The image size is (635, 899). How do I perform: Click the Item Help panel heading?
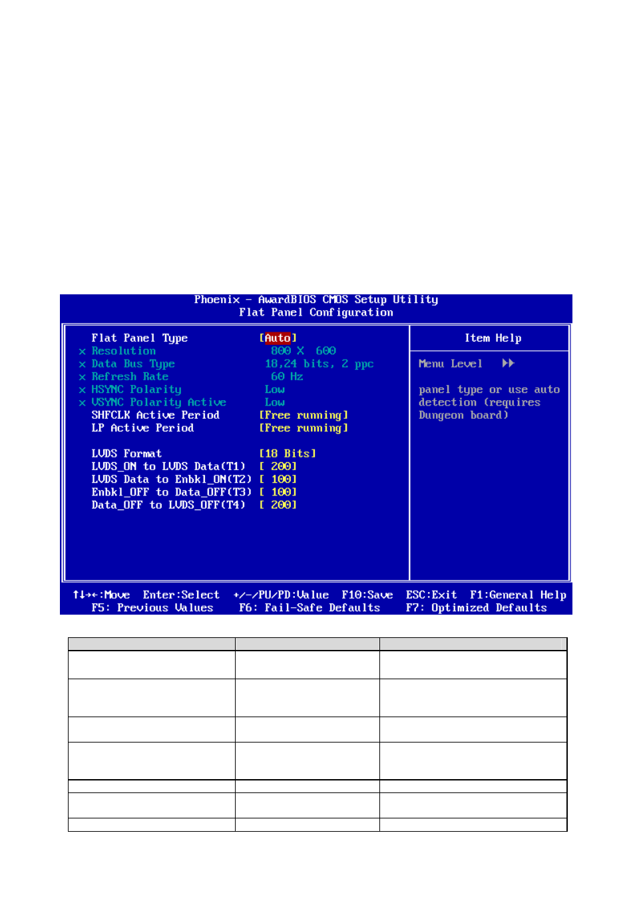[x=493, y=338]
